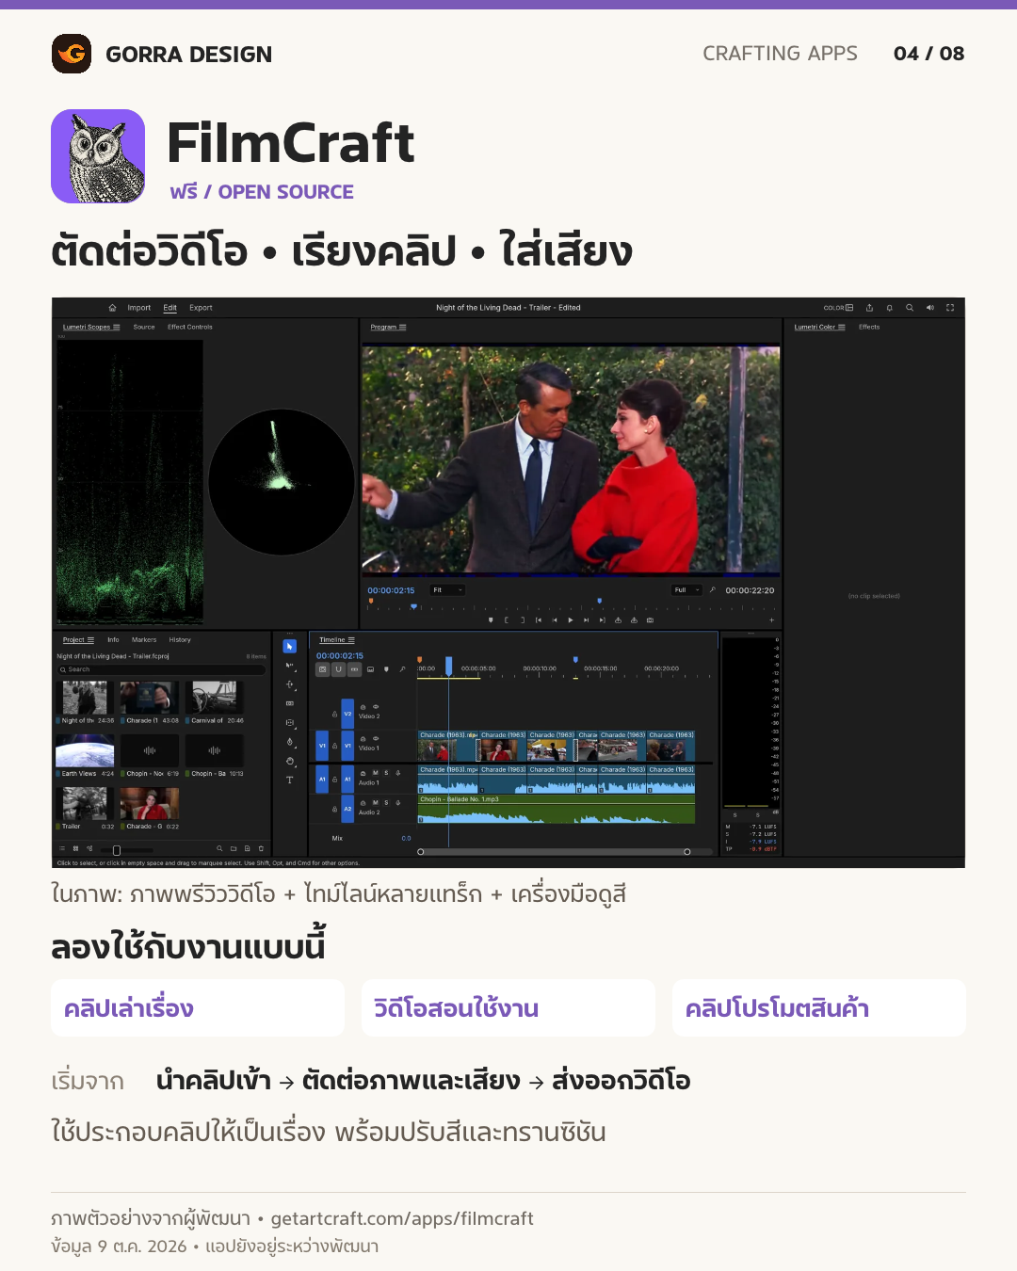Enter fullscreen with the expand icon
The width and height of the screenshot is (1017, 1271).
950,308
